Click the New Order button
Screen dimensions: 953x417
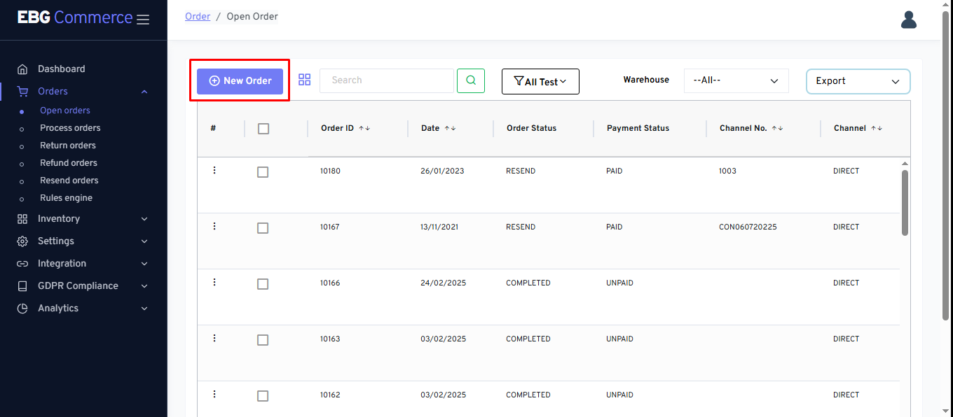click(x=240, y=81)
